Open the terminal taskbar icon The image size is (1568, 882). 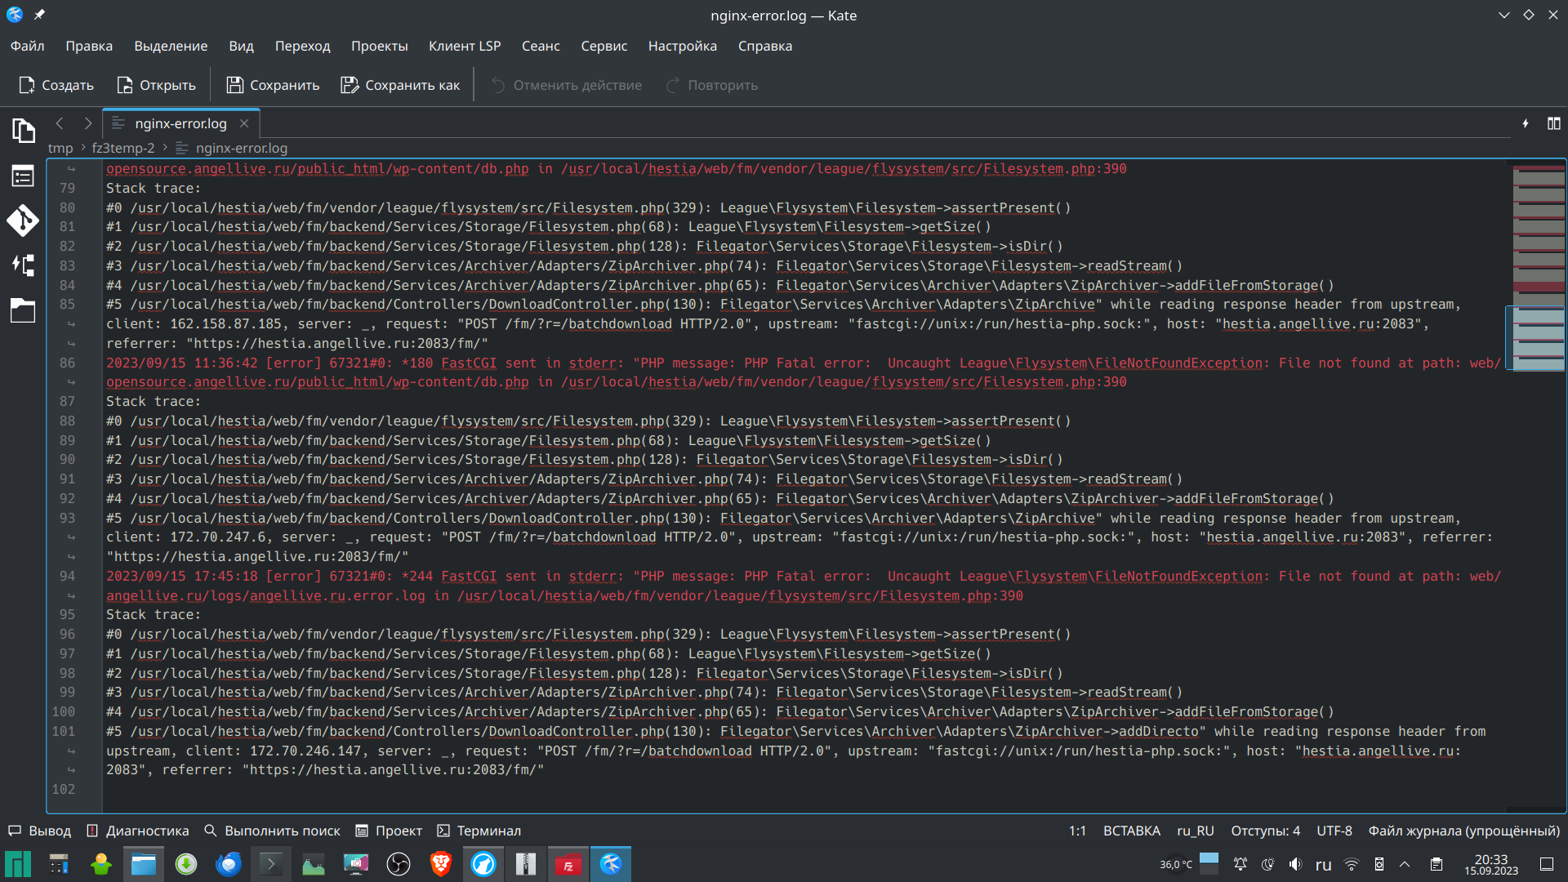pos(271,864)
